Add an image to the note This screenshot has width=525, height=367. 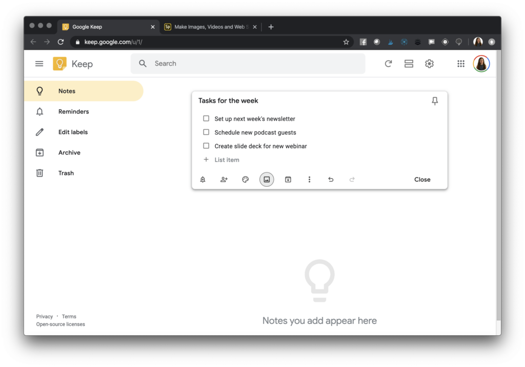click(x=267, y=179)
